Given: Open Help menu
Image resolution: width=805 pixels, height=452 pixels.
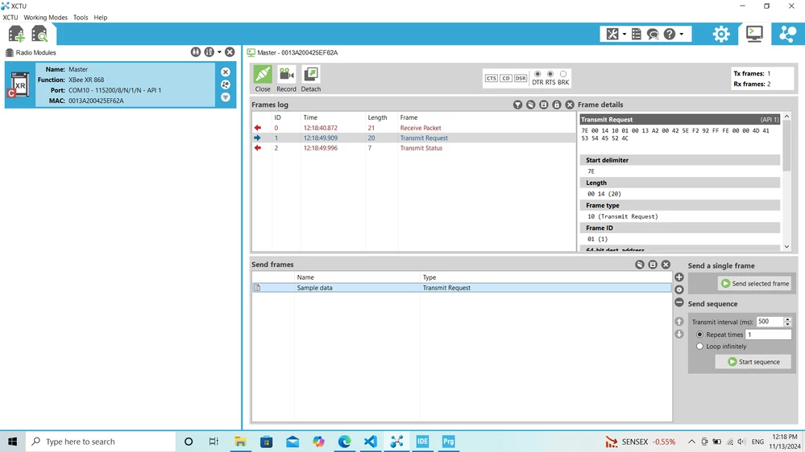Looking at the screenshot, I should point(101,18).
